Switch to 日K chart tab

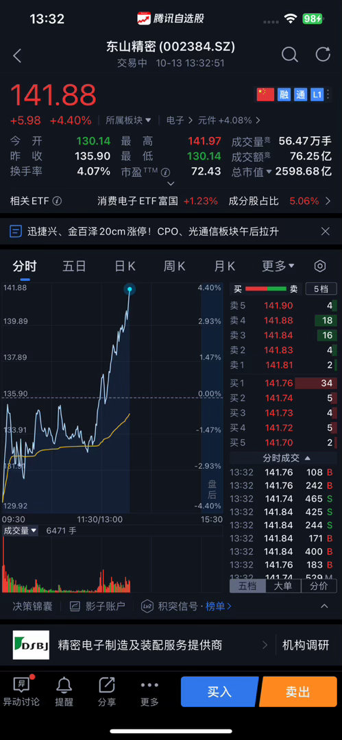click(125, 266)
